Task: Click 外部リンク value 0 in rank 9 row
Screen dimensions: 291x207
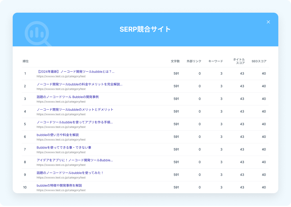Action: pyautogui.click(x=200, y=175)
